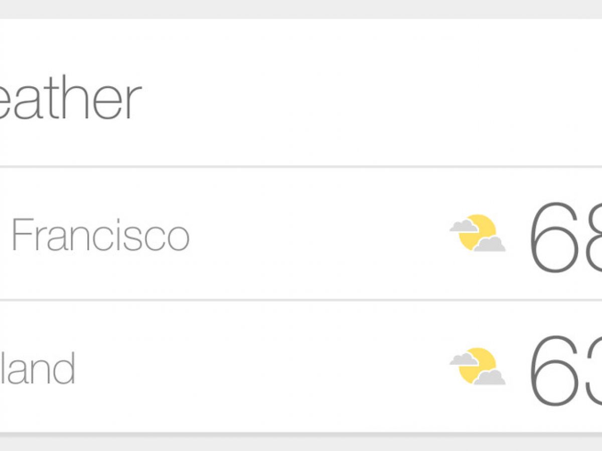
Task: Click the partly cloudy icon beside Francisco
Action: coord(478,233)
